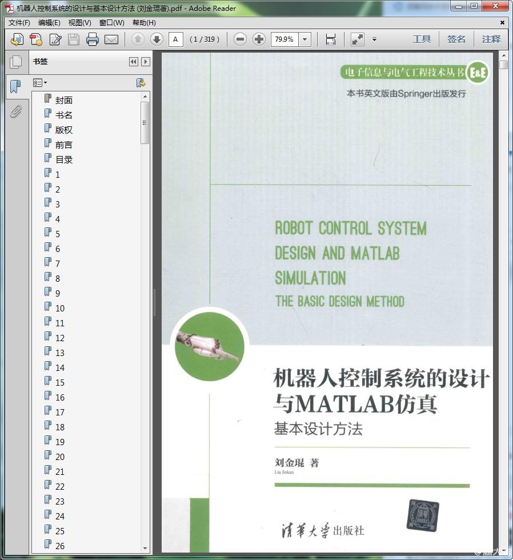Click the fit-width scrolling mode icon
Viewport: 513px width, 560px height.
pyautogui.click(x=330, y=39)
